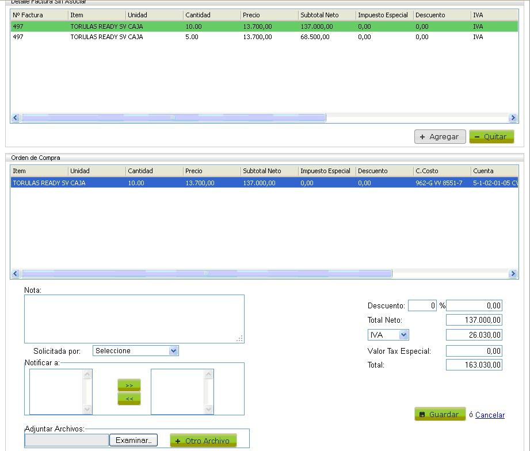Focus the Descuento percent field
Viewport: 530px width, 451px height.
click(x=422, y=305)
